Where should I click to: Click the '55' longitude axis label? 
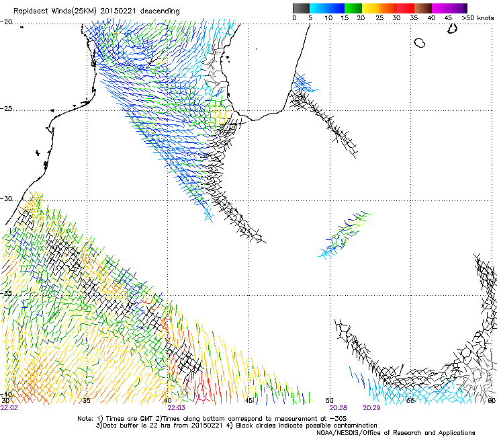[410, 401]
